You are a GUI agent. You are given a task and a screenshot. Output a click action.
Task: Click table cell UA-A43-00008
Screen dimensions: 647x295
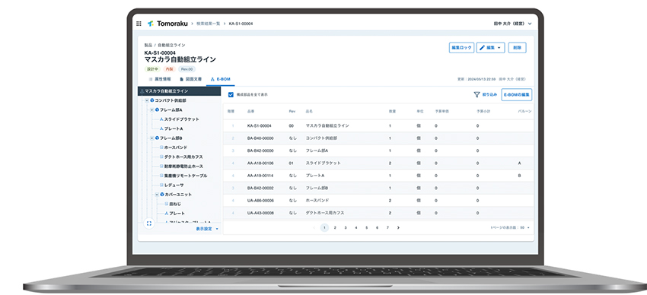tap(260, 213)
